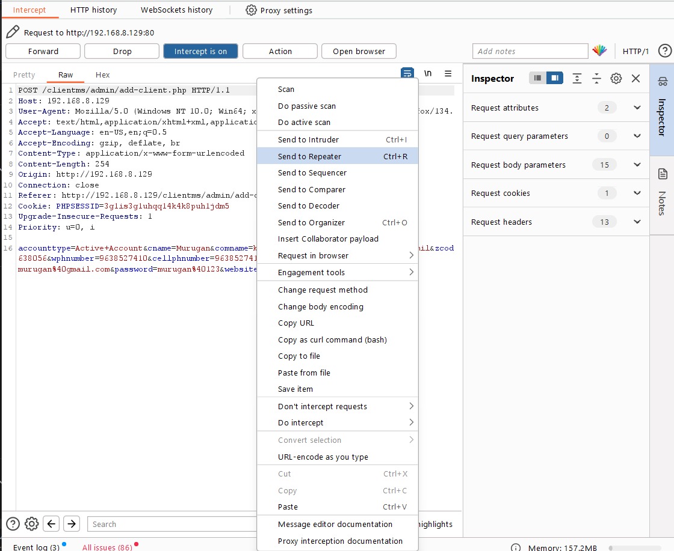Click the HTTP/1 protocol label
Image resolution: width=674 pixels, height=551 pixels.
[635, 51]
